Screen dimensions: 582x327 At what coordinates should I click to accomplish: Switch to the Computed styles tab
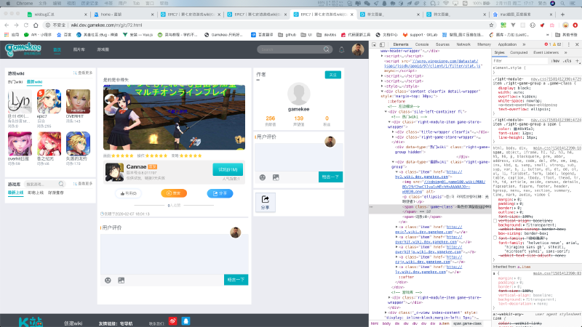coord(519,52)
